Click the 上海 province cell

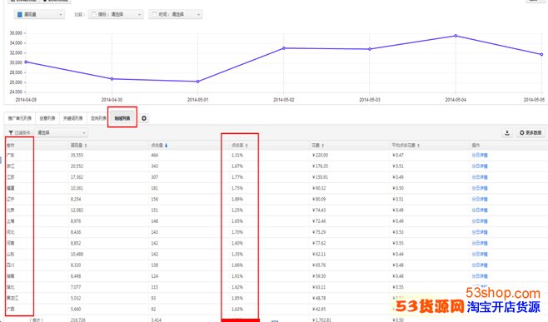point(11,221)
